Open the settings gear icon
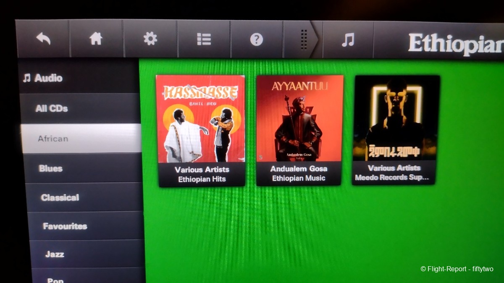This screenshot has width=504, height=283. click(150, 39)
